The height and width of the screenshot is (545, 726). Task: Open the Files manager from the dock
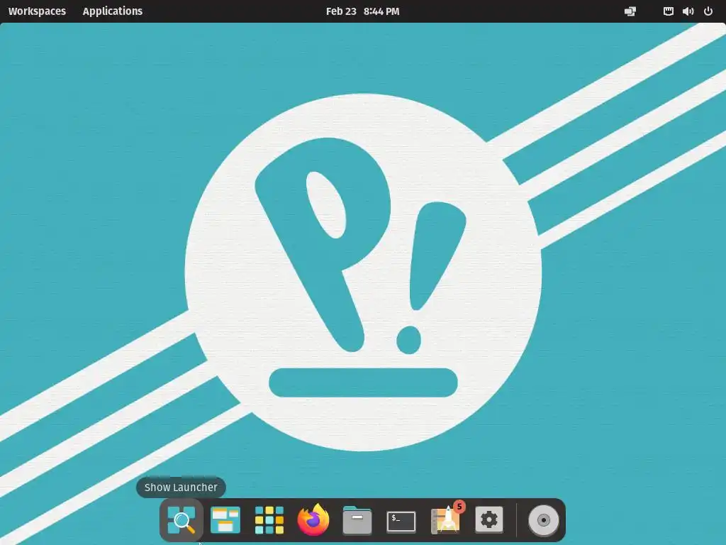click(357, 520)
